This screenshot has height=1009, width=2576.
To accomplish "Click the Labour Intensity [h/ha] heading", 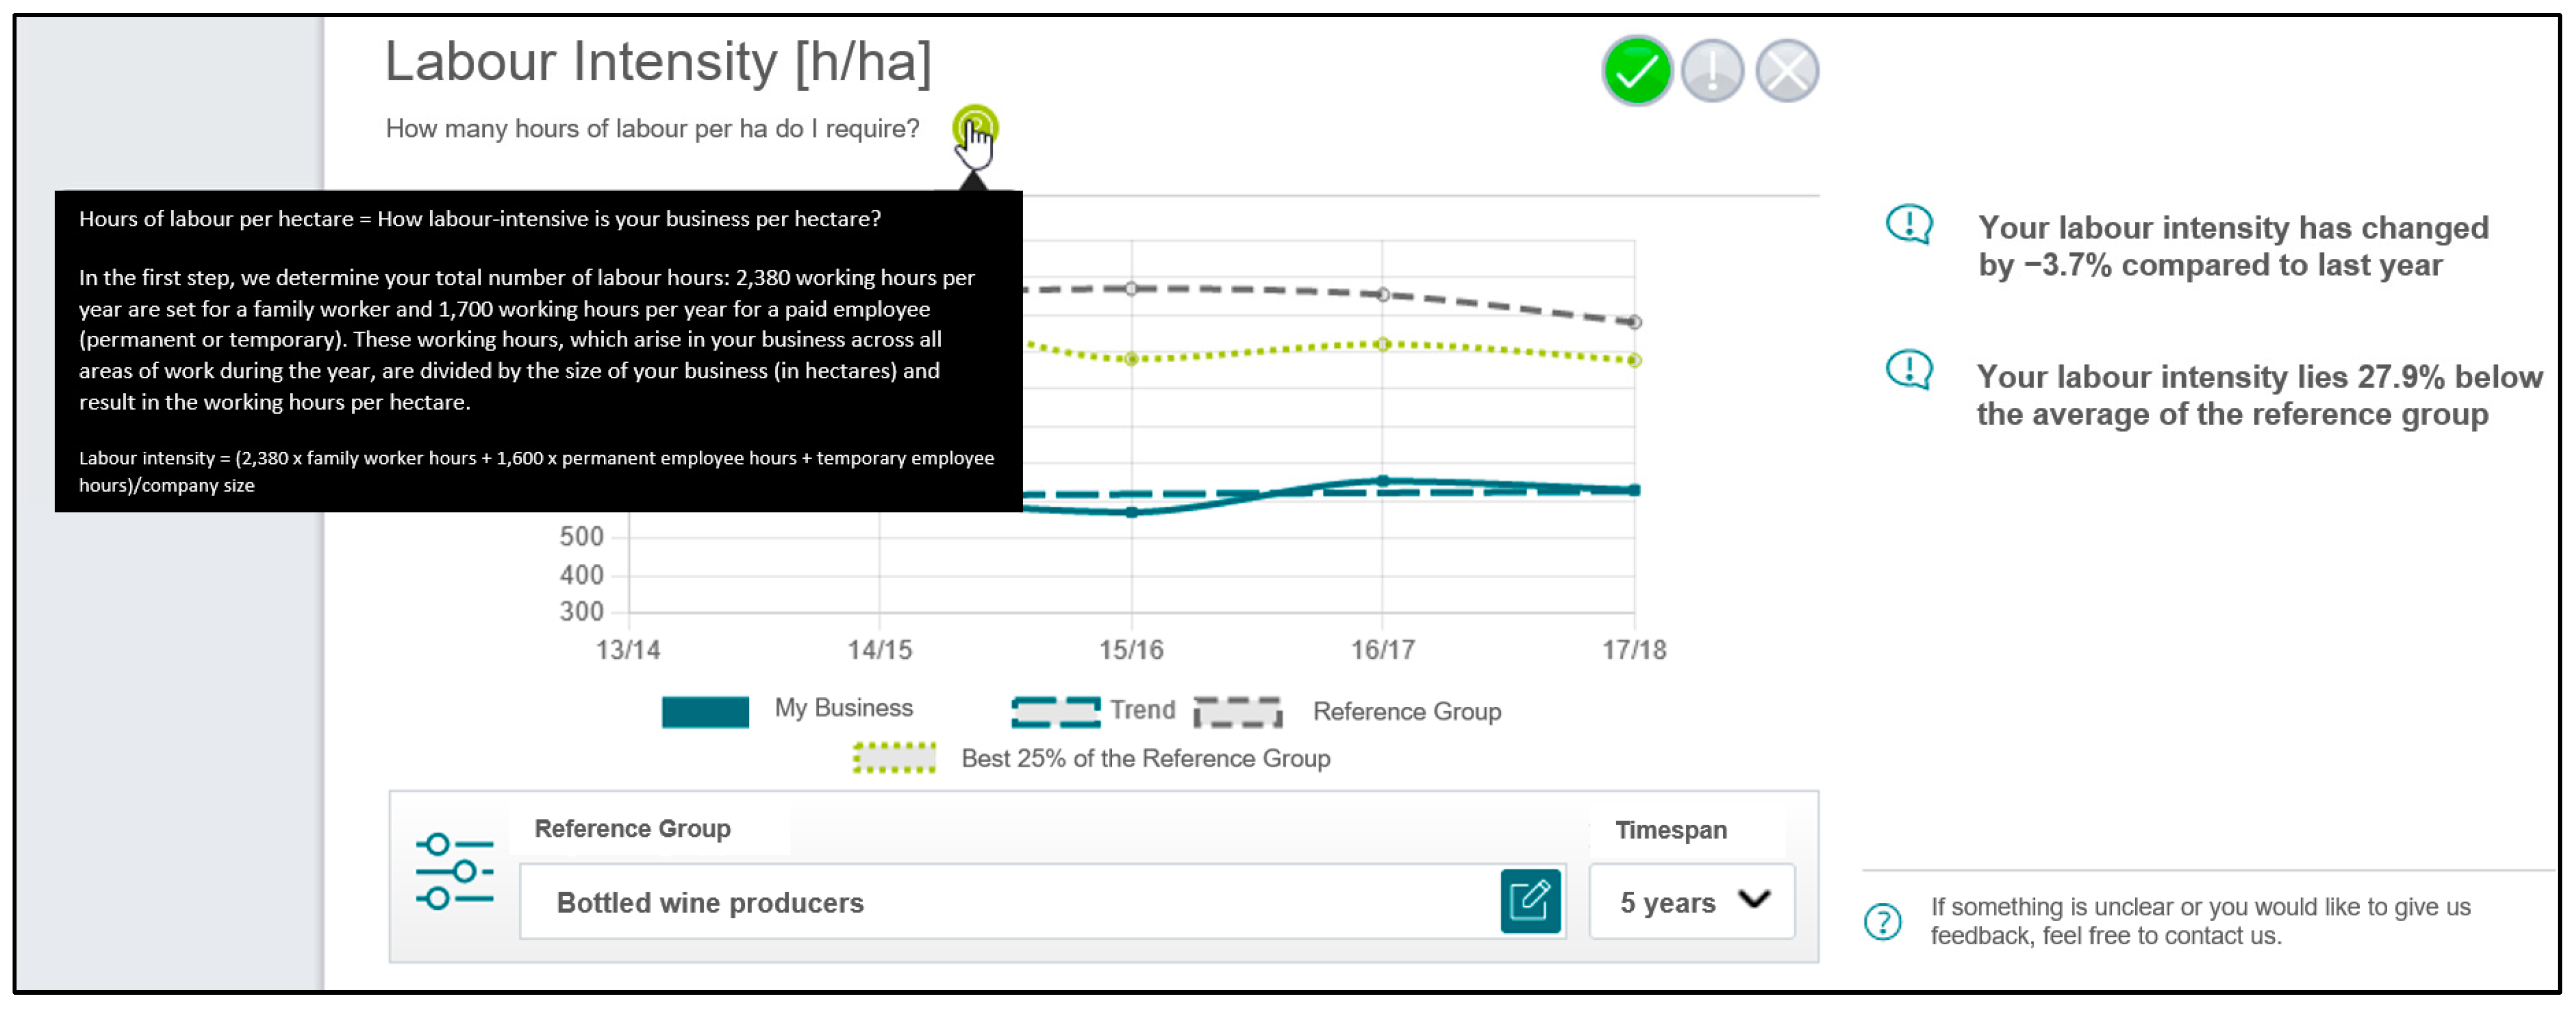I will click(x=658, y=62).
